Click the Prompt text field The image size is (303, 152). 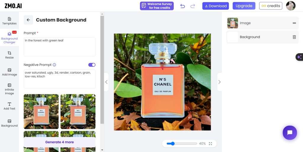pos(59,47)
